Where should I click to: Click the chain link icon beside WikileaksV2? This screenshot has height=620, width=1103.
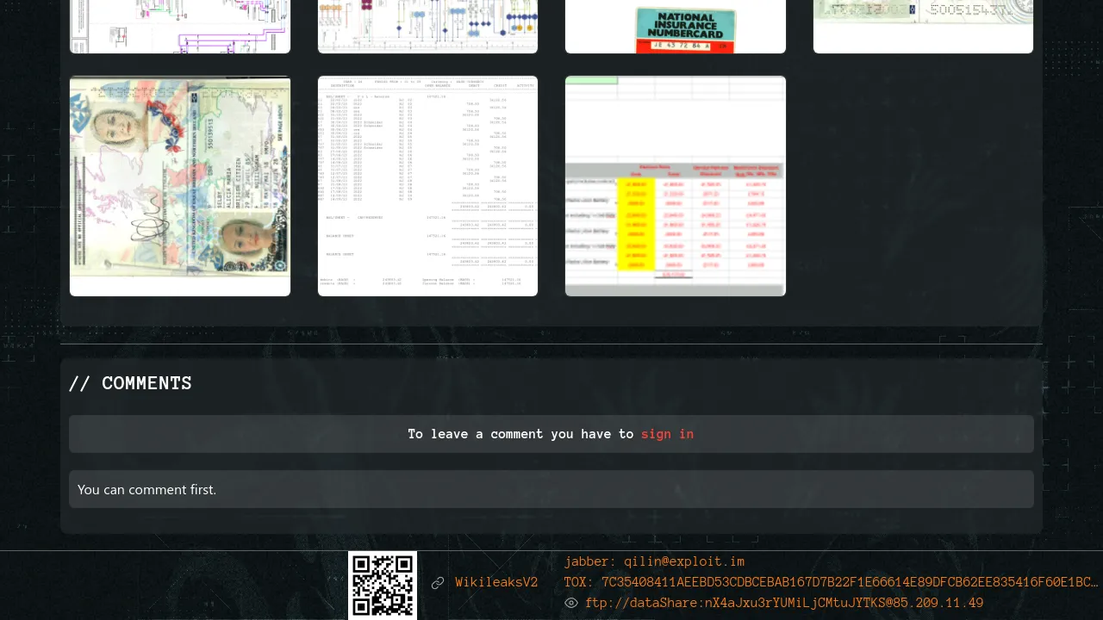coord(438,583)
